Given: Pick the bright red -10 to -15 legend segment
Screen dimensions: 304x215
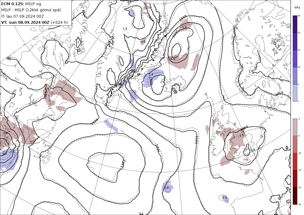Looking at the screenshot, I should tap(295, 161).
